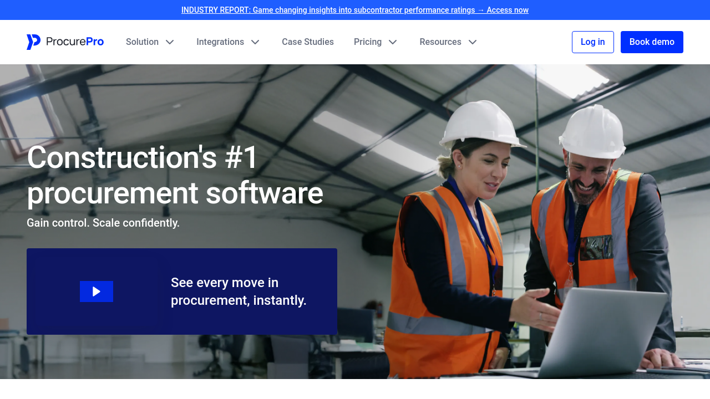Viewport: 710px width, 399px height.
Task: Click "See every move in procurement" text
Action: point(239,291)
